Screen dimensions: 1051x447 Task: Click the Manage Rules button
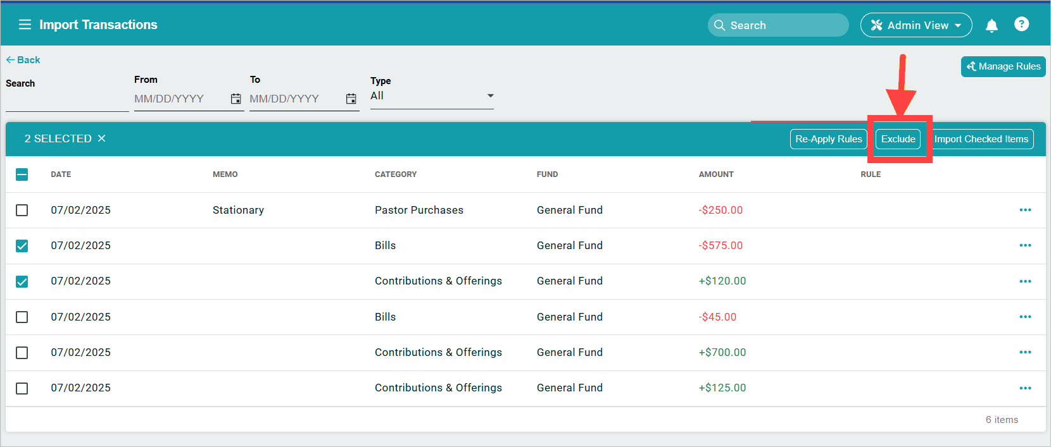(1003, 66)
